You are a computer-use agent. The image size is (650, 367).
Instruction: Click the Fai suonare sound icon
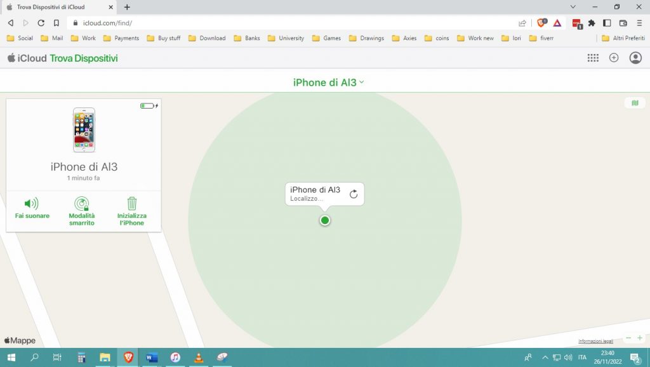point(32,204)
